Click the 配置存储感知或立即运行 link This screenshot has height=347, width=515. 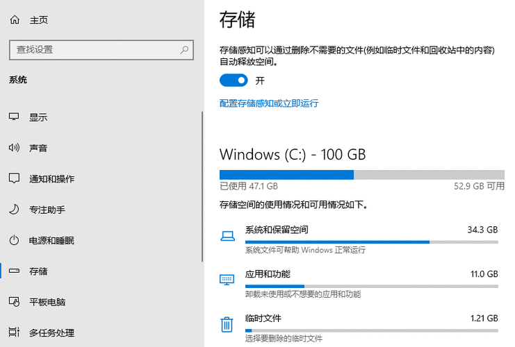pyautogui.click(x=269, y=103)
